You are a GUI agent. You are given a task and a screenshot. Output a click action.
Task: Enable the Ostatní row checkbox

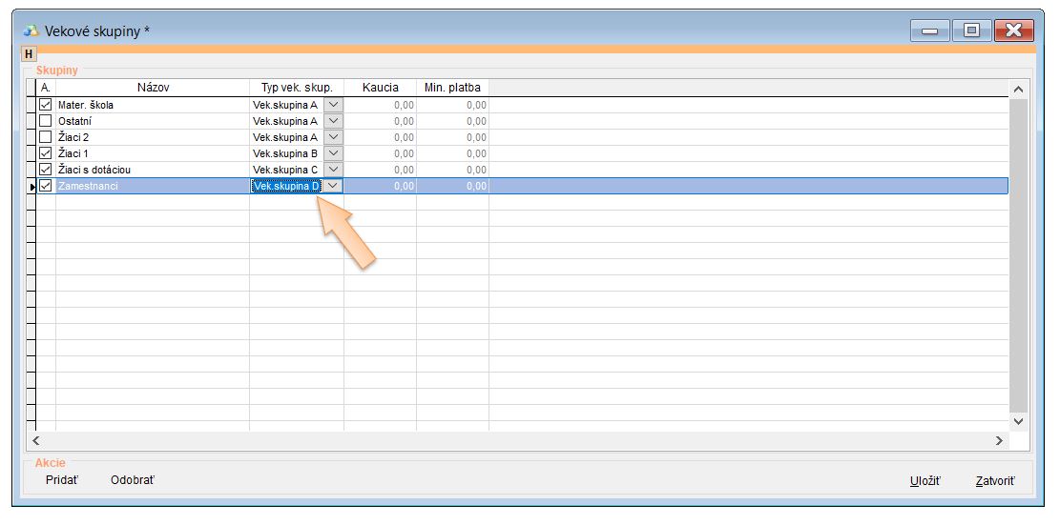[45, 121]
